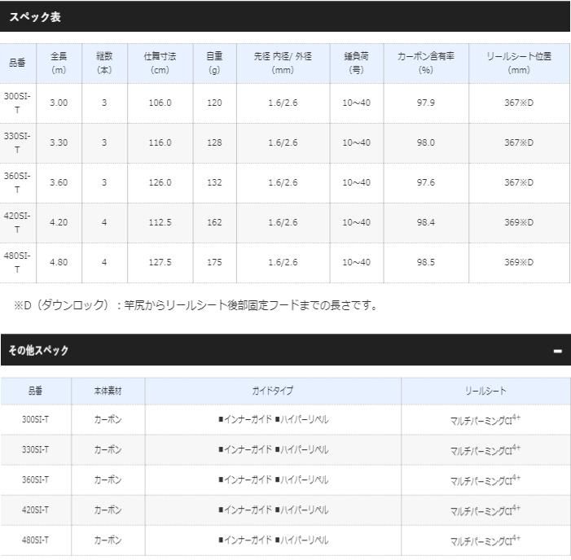Select the 162 weight value
Image resolution: width=571 pixels, height=560 pixels.
pyautogui.click(x=214, y=222)
